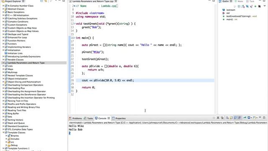Select the Introducing Lambda Expressions project
268x151 pixels.
click(24, 57)
